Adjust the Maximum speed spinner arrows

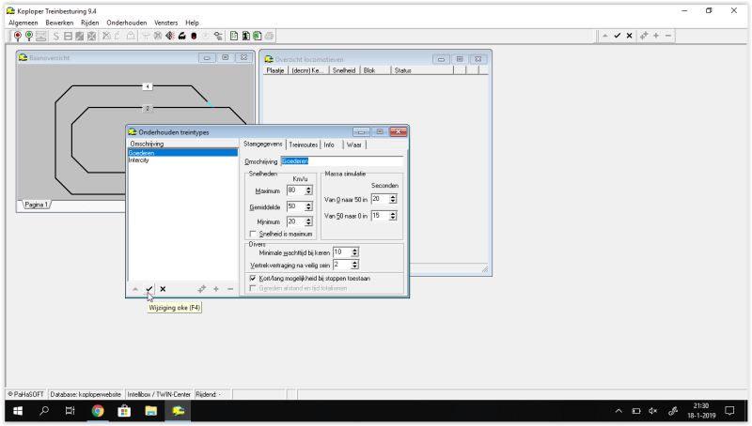pos(308,190)
